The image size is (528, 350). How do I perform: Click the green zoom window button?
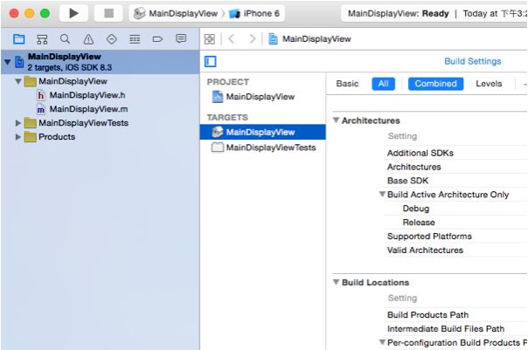click(x=45, y=13)
